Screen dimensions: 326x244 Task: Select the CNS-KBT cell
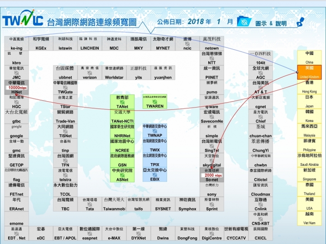(x=260, y=219)
